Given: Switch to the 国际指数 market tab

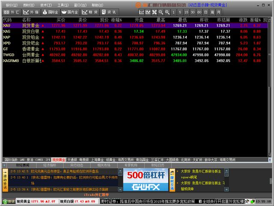Looking at the screenshot, I should (x=11, y=159).
